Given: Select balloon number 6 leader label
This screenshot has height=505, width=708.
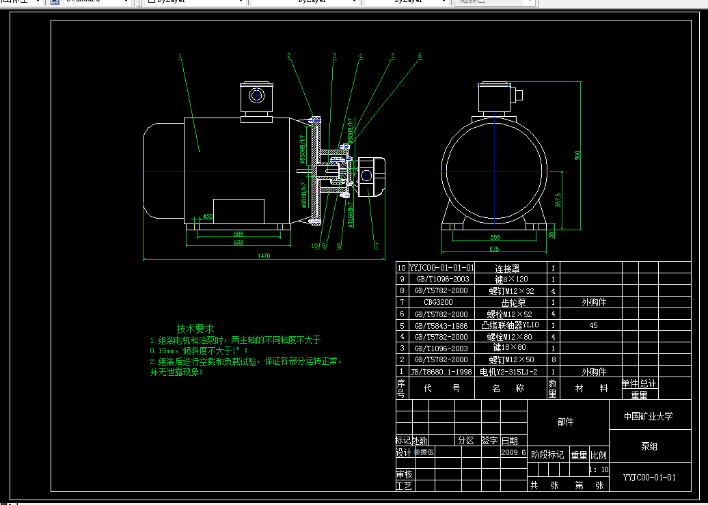Looking at the screenshot, I should point(420,57).
